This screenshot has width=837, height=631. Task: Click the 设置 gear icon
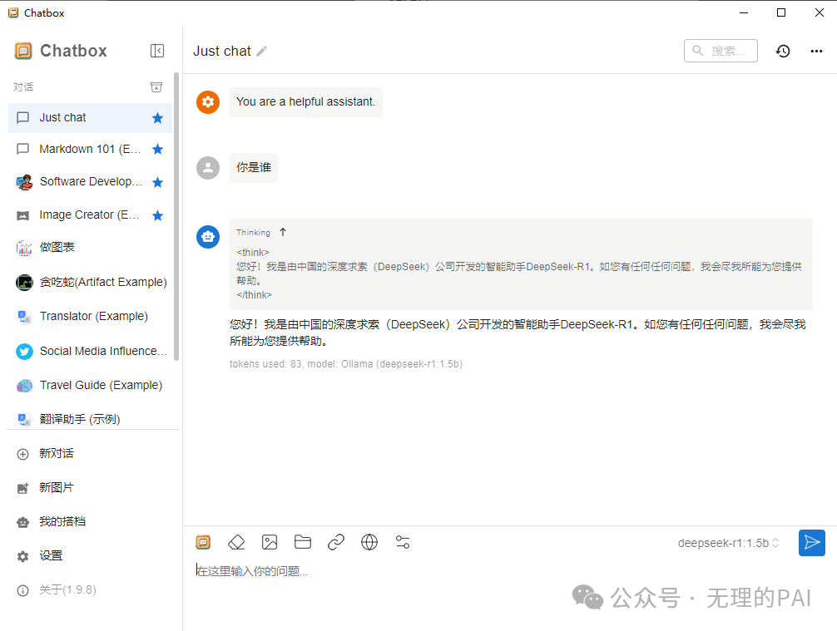click(23, 556)
